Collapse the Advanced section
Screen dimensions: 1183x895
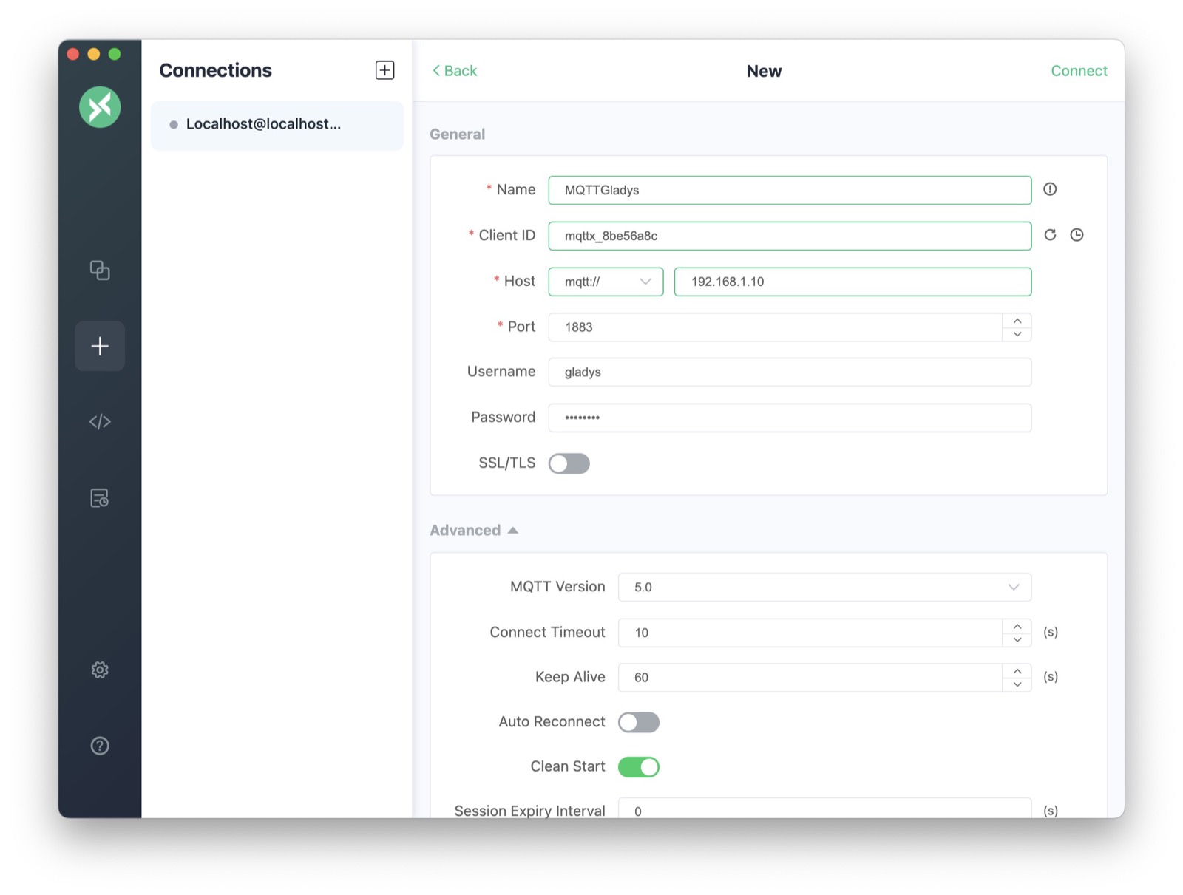click(513, 530)
